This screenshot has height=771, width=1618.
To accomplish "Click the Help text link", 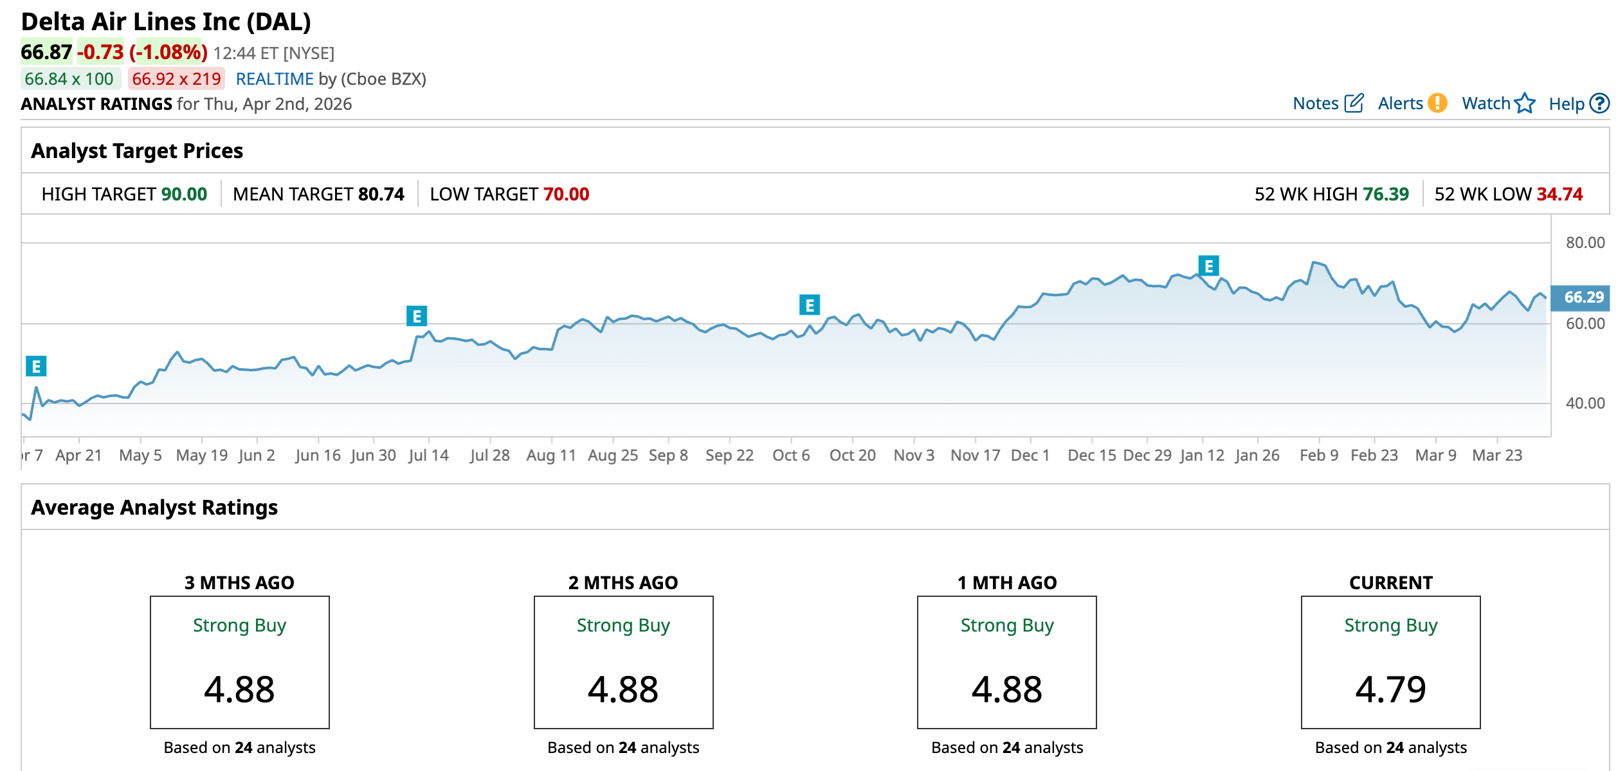I will click(x=1566, y=104).
